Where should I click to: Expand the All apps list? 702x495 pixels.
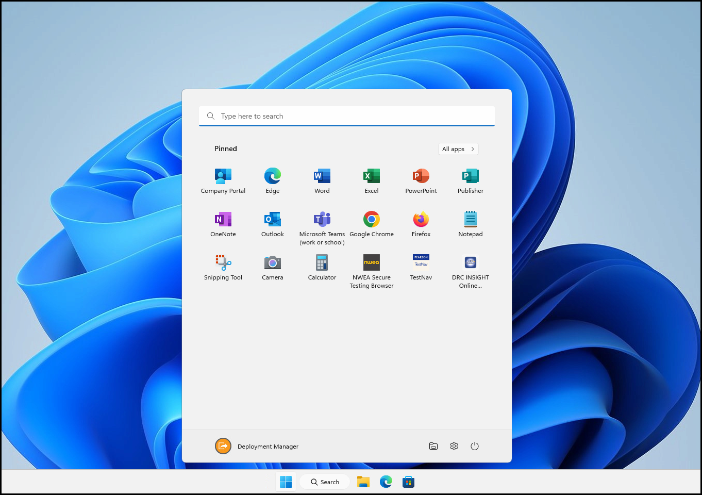click(x=458, y=149)
